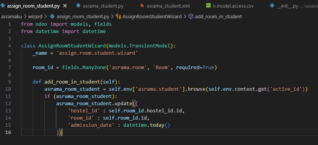This screenshot has width=318, height=145.
Task: Click the Python file icon in the breadcrumb
Action: coord(52,16)
